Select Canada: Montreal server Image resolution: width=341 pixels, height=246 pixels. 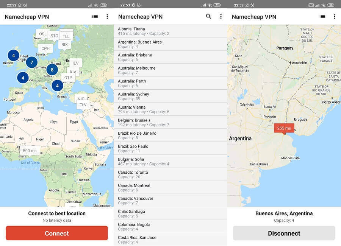click(170, 188)
